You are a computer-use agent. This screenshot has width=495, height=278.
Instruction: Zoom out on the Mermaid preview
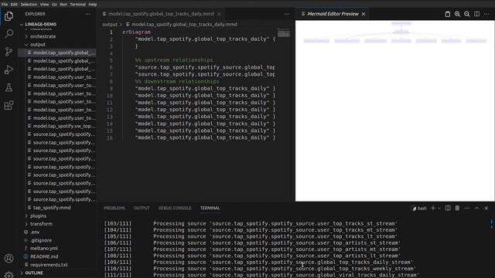(467, 14)
